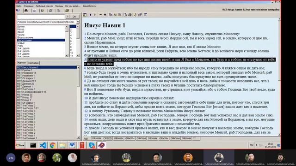Switch to the Журнал tab
This screenshot has width=296, height=166.
[21, 63]
